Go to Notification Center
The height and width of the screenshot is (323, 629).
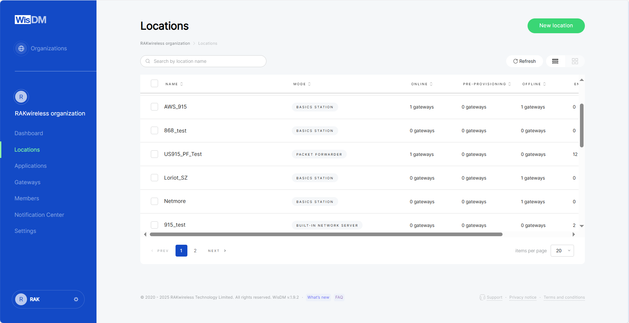coord(39,215)
